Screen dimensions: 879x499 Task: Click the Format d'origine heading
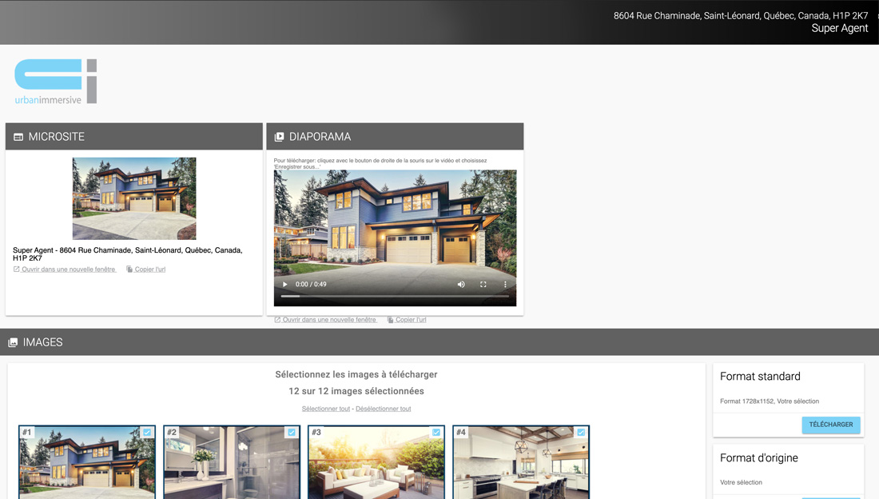click(x=759, y=458)
